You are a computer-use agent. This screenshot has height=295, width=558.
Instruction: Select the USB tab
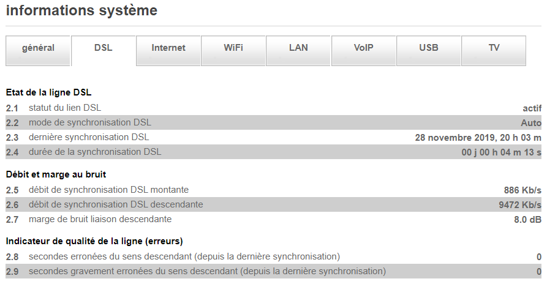429,48
